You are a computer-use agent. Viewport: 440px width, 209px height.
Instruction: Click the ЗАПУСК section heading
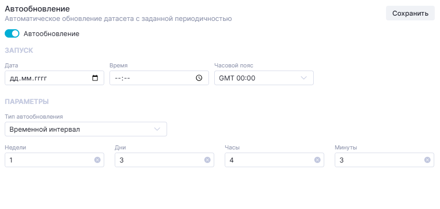(19, 51)
